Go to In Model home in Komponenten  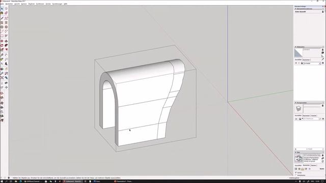[x=300, y=119]
